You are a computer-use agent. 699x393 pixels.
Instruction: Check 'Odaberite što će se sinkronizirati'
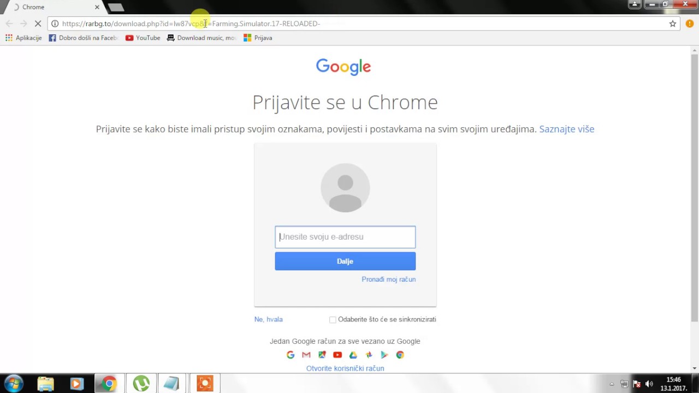(333, 320)
